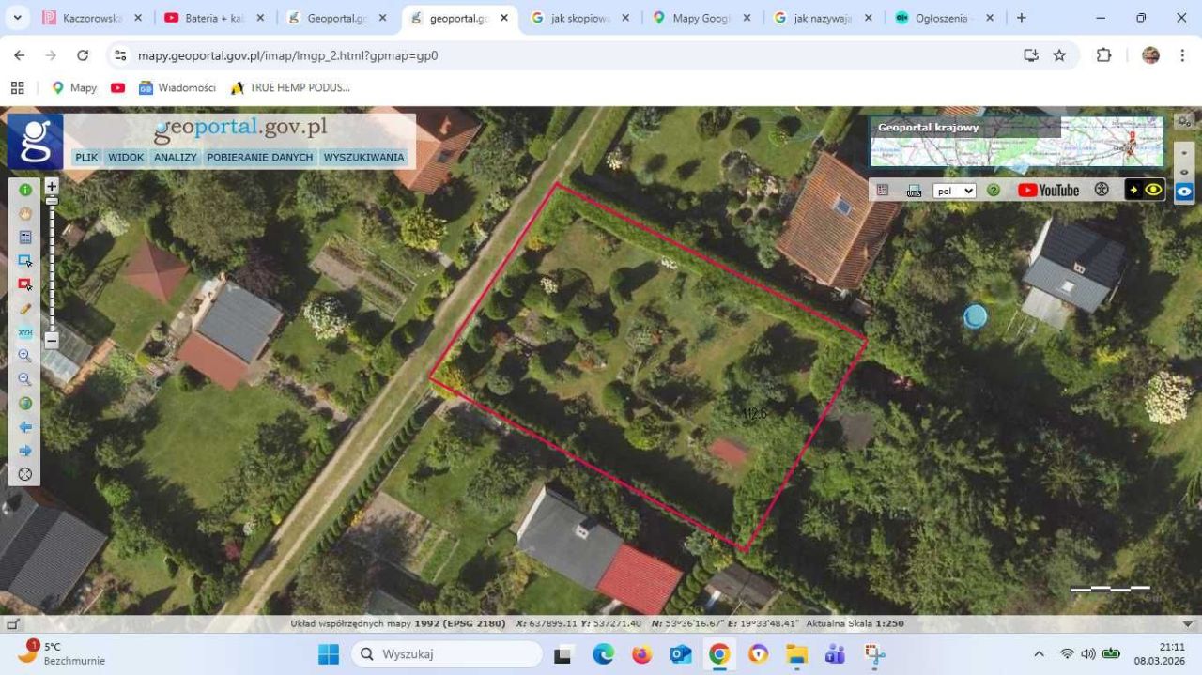This screenshot has height=675, width=1202.
Task: Activate the hand pan tool
Action: click(x=25, y=213)
